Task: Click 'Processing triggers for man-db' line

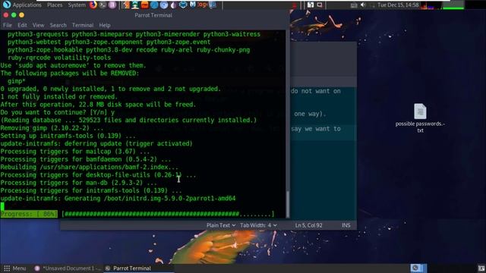Action: pos(78,183)
